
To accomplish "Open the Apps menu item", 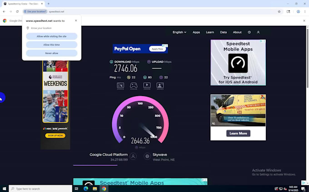I will pos(196,32).
